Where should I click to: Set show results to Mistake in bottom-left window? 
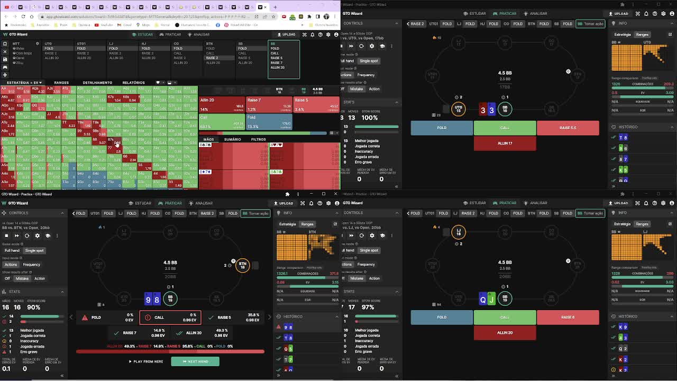[22, 278]
